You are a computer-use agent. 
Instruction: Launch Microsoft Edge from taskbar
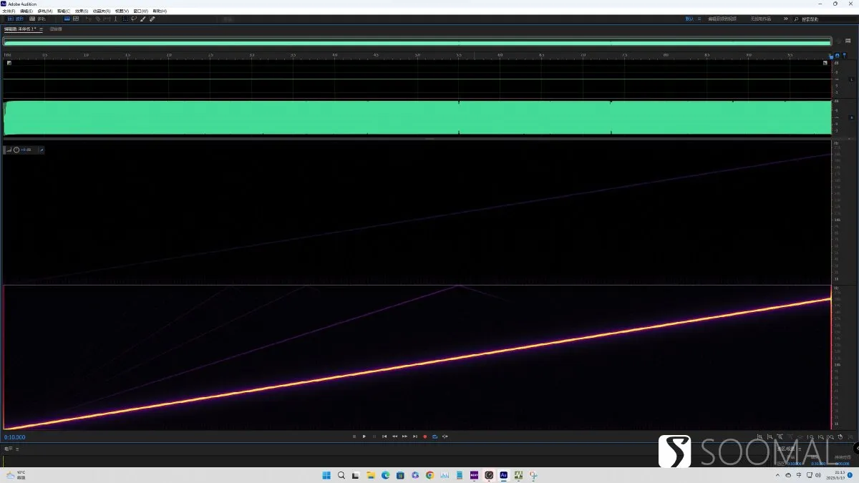pos(386,475)
